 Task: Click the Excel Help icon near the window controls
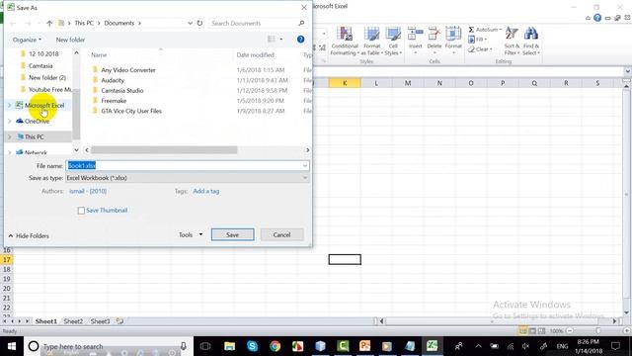597,18
